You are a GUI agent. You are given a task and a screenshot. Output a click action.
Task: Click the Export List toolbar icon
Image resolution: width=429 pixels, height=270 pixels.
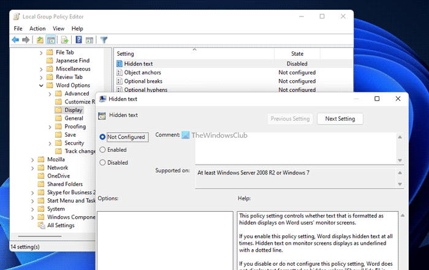tap(64, 40)
